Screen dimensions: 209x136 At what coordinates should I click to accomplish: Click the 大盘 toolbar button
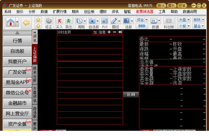click(x=182, y=20)
